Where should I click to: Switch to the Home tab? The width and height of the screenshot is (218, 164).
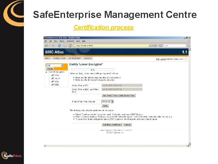click(x=48, y=58)
